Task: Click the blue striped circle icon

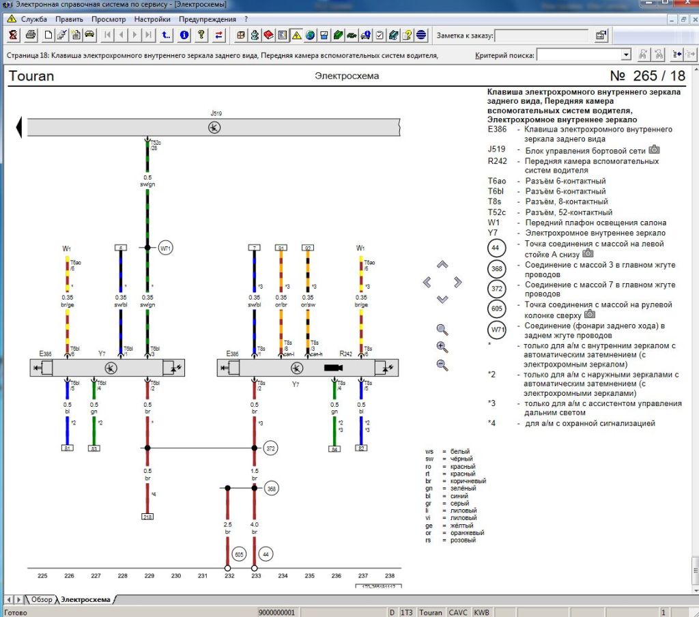Action: point(421,35)
